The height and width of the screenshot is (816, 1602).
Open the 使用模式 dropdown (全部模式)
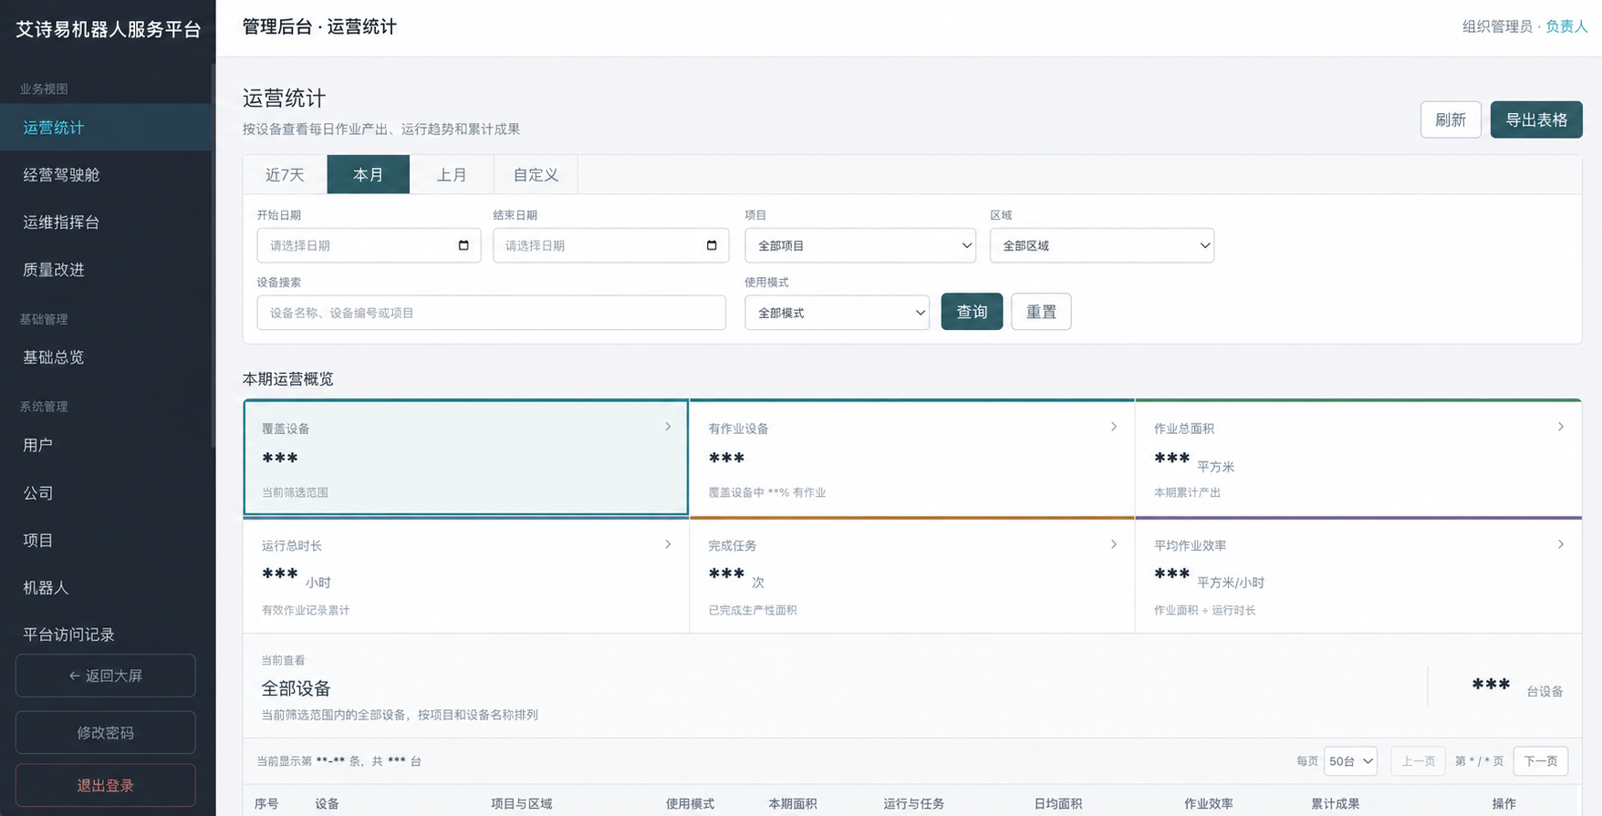coord(837,313)
